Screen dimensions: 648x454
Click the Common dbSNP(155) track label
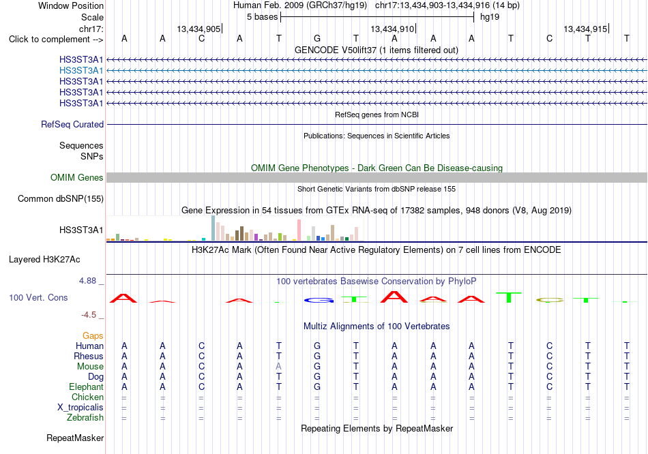61,198
